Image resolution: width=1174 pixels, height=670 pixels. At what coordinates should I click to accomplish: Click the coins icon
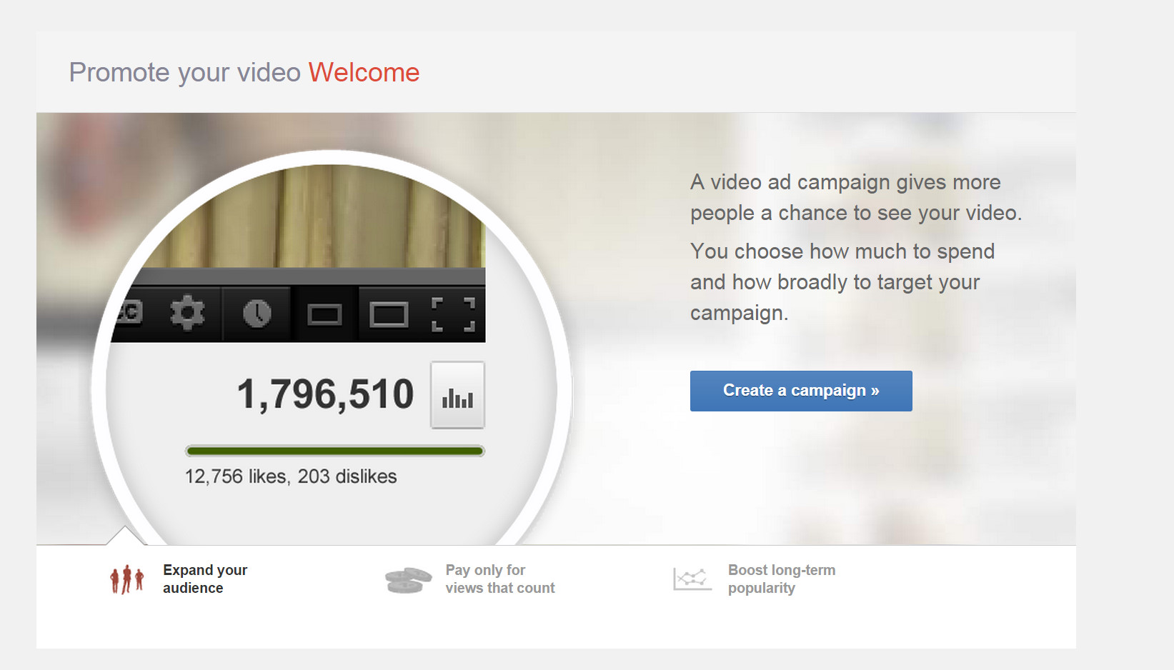(x=408, y=579)
